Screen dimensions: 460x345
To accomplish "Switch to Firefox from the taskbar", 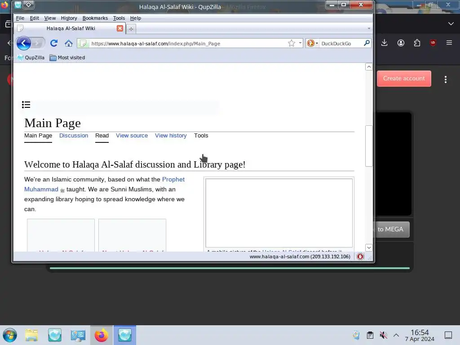I will point(102,335).
